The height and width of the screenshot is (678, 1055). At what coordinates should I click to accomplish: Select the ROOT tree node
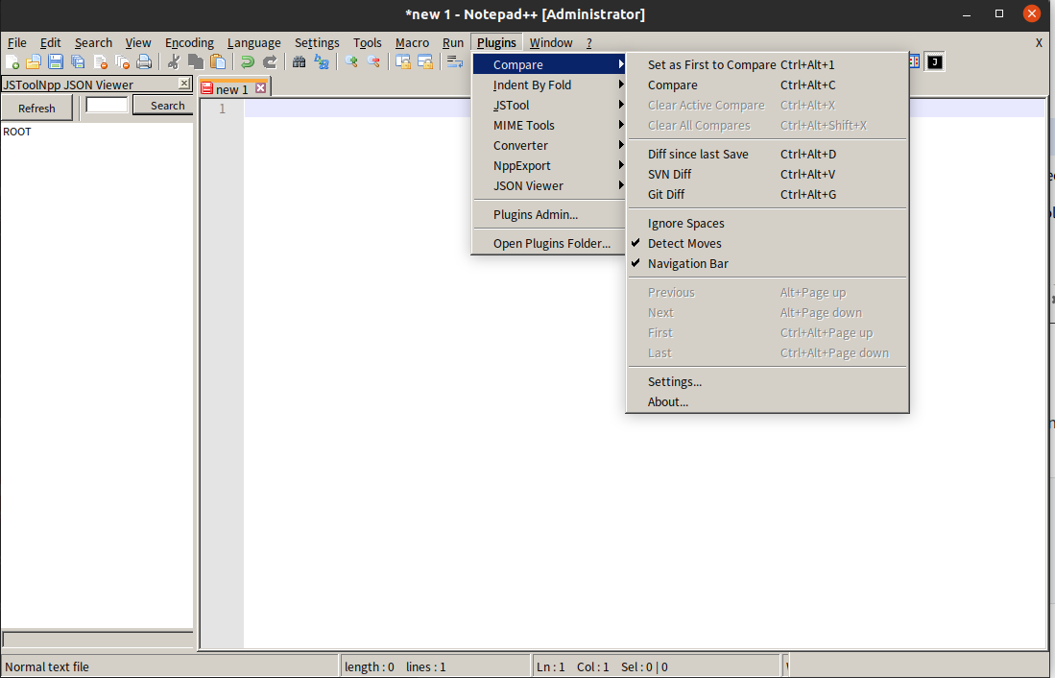click(17, 132)
